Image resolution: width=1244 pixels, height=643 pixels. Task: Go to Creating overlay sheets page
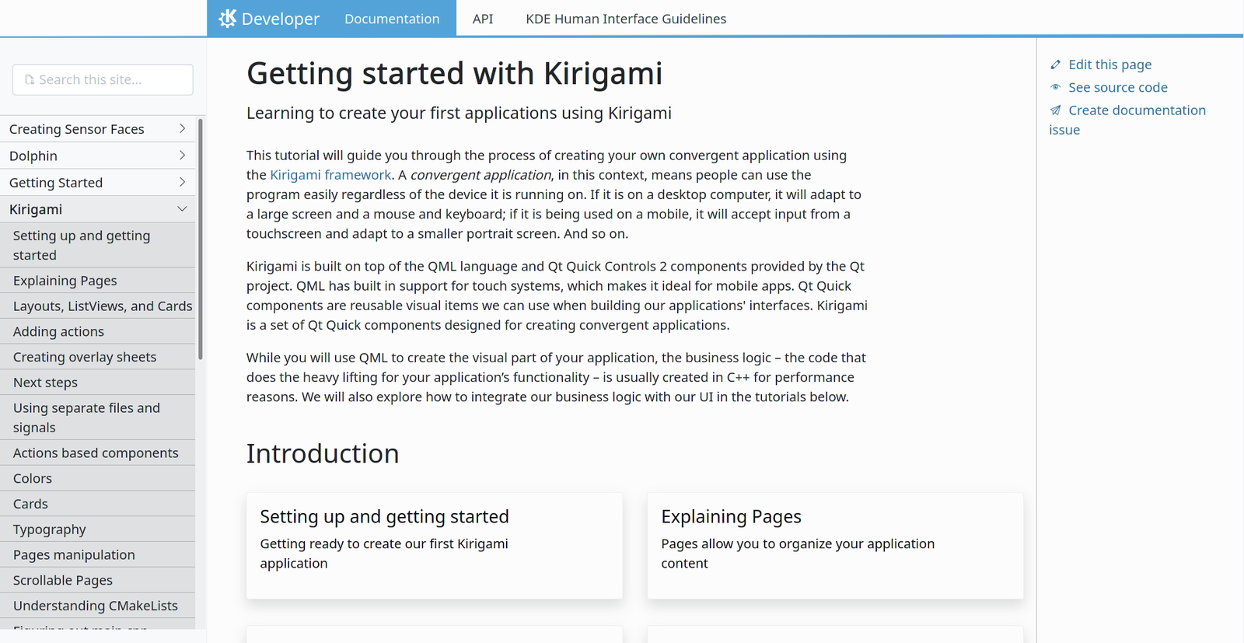pyautogui.click(x=85, y=357)
